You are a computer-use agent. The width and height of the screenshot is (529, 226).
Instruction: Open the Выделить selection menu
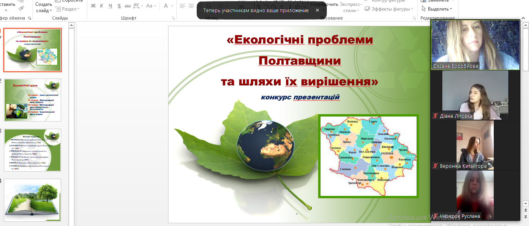(x=438, y=9)
